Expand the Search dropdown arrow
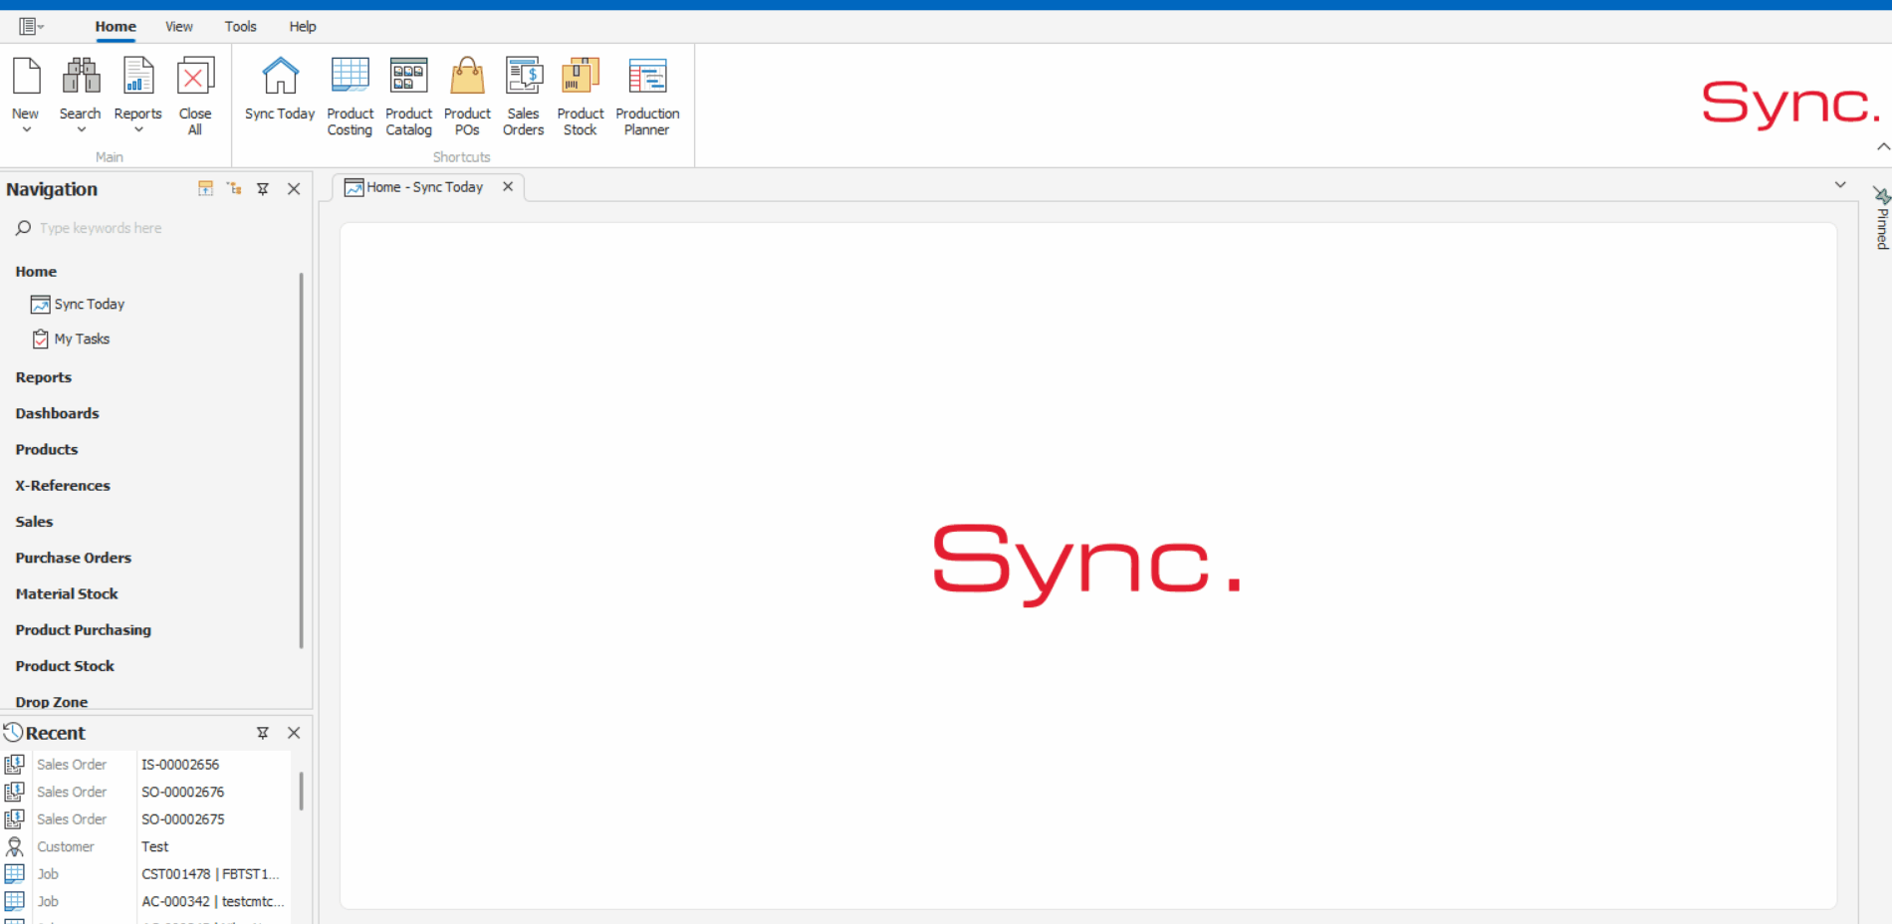This screenshot has height=924, width=1892. tap(82, 129)
